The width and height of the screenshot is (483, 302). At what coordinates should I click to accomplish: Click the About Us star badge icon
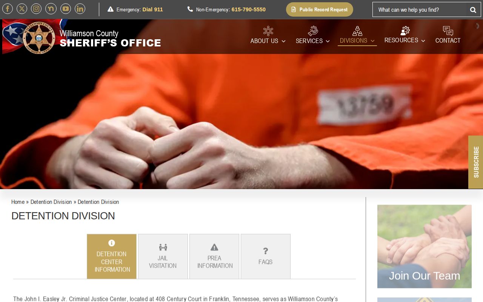268,31
